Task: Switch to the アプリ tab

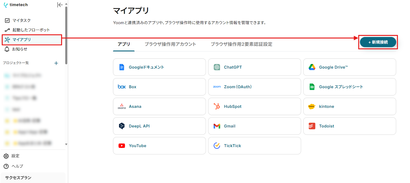Action: tap(124, 44)
